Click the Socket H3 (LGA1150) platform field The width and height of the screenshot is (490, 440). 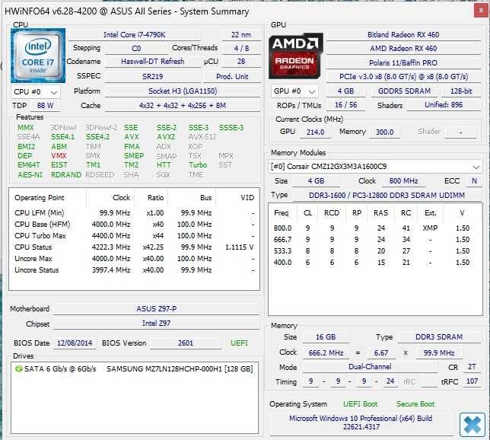(183, 91)
